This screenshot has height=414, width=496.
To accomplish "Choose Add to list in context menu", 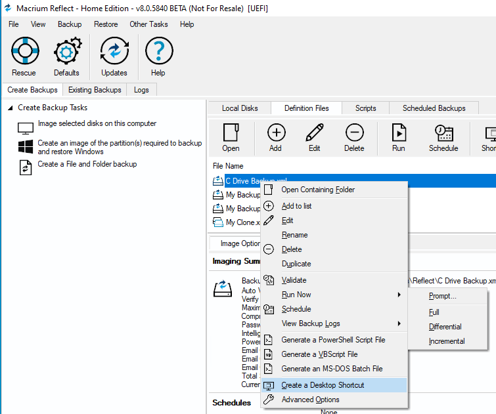I will 334,206.
